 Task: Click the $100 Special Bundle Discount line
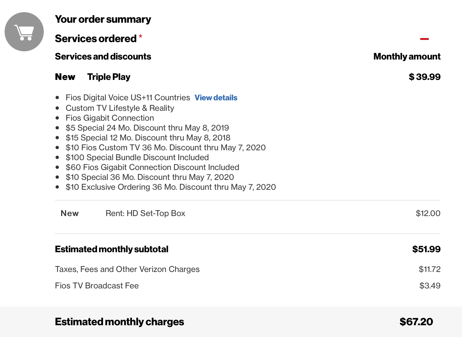pyautogui.click(x=137, y=158)
